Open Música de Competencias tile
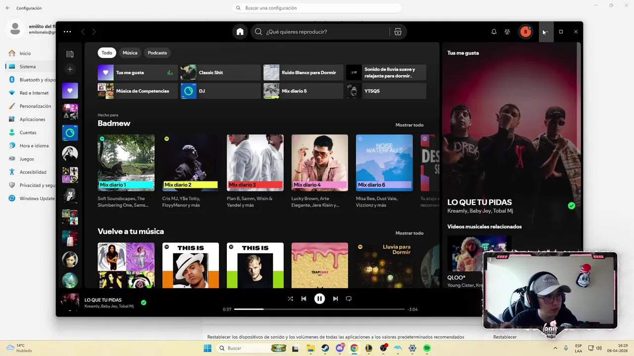This screenshot has height=356, width=634. (x=138, y=91)
